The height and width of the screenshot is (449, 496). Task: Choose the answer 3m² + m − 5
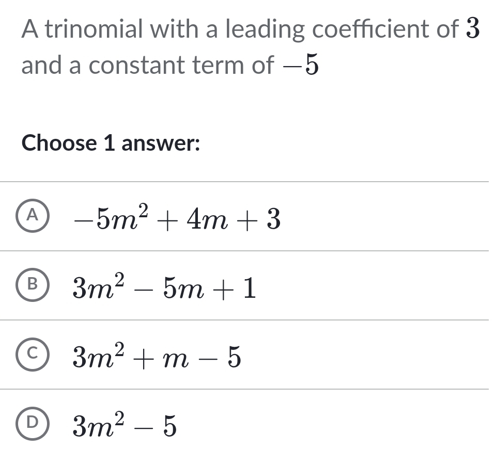[157, 358]
